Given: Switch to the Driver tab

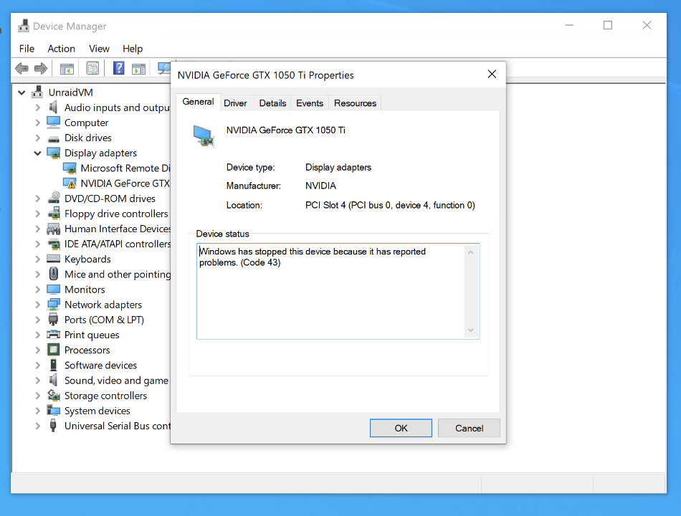Looking at the screenshot, I should click(235, 103).
